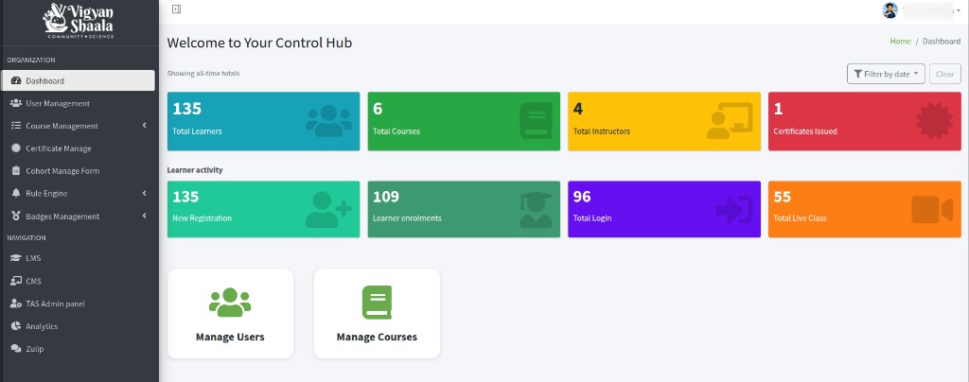Click the '96' login count value
The height and width of the screenshot is (382, 969).
coord(582,197)
